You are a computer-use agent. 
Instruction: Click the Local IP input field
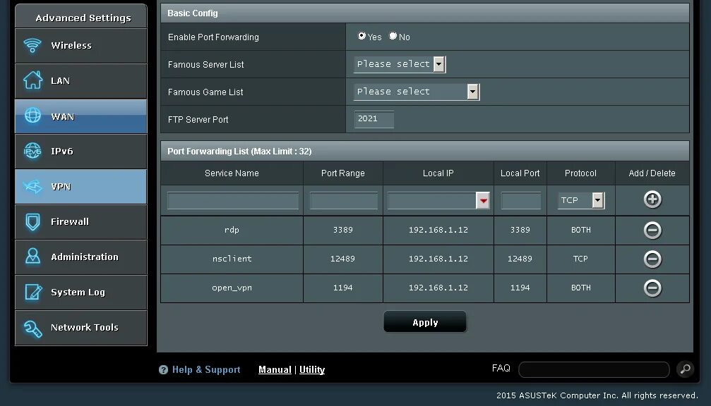(431, 200)
